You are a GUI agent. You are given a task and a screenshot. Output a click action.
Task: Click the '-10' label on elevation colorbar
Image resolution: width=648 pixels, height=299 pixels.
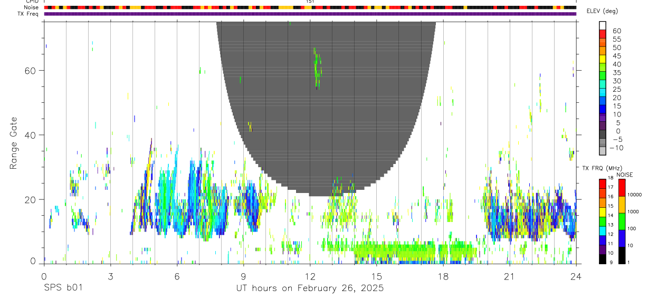point(616,148)
